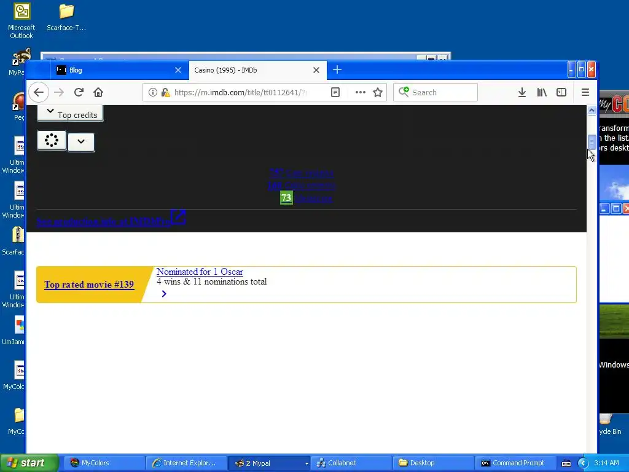The image size is (629, 472).
Task: Expand hidden system tray icons
Action: [x=583, y=463]
